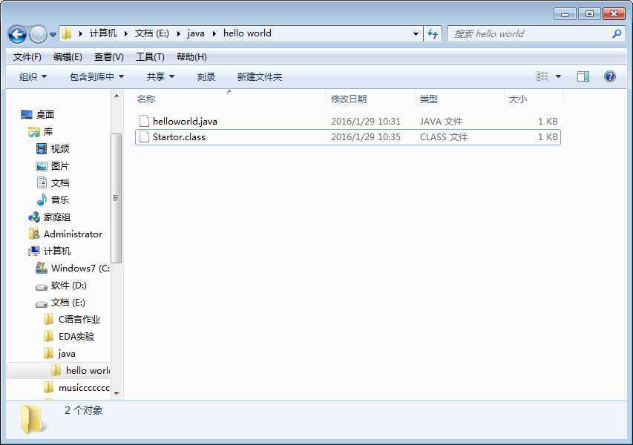The width and height of the screenshot is (633, 445).
Task: Open more view options dropdown arrow
Action: [x=558, y=76]
